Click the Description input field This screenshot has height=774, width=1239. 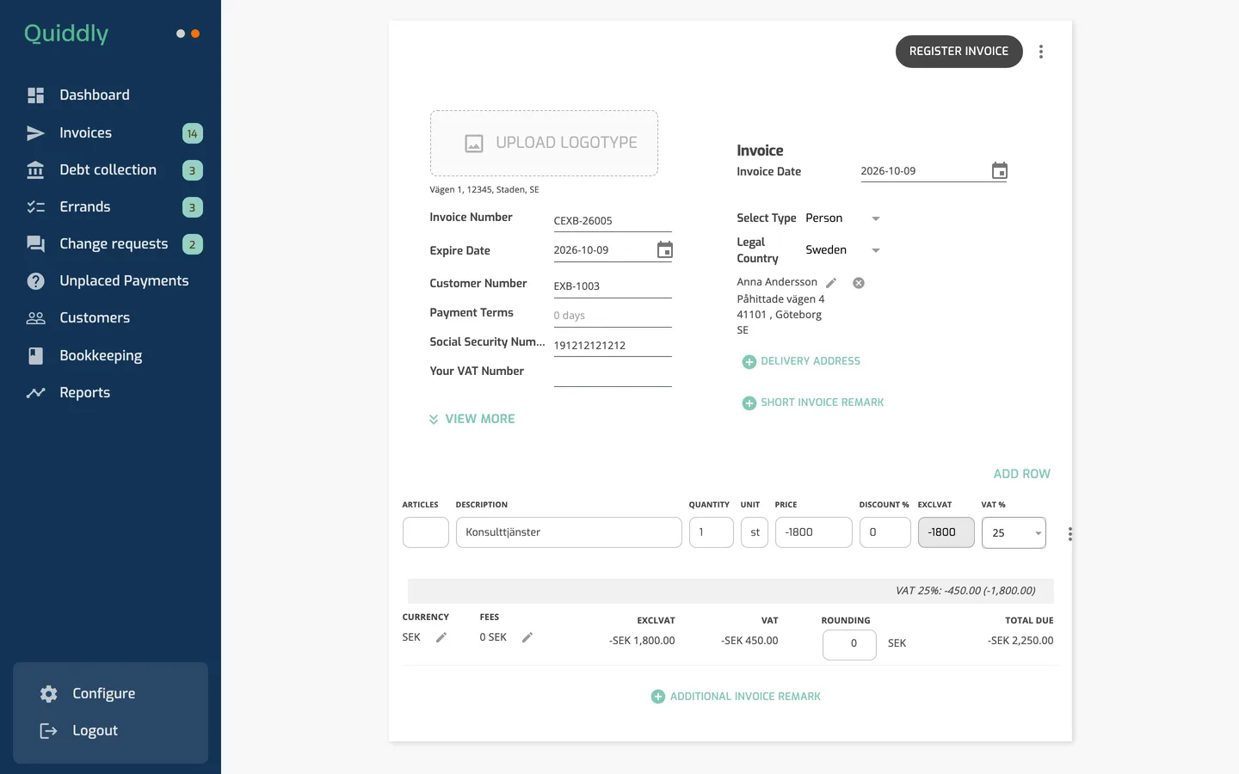click(569, 532)
